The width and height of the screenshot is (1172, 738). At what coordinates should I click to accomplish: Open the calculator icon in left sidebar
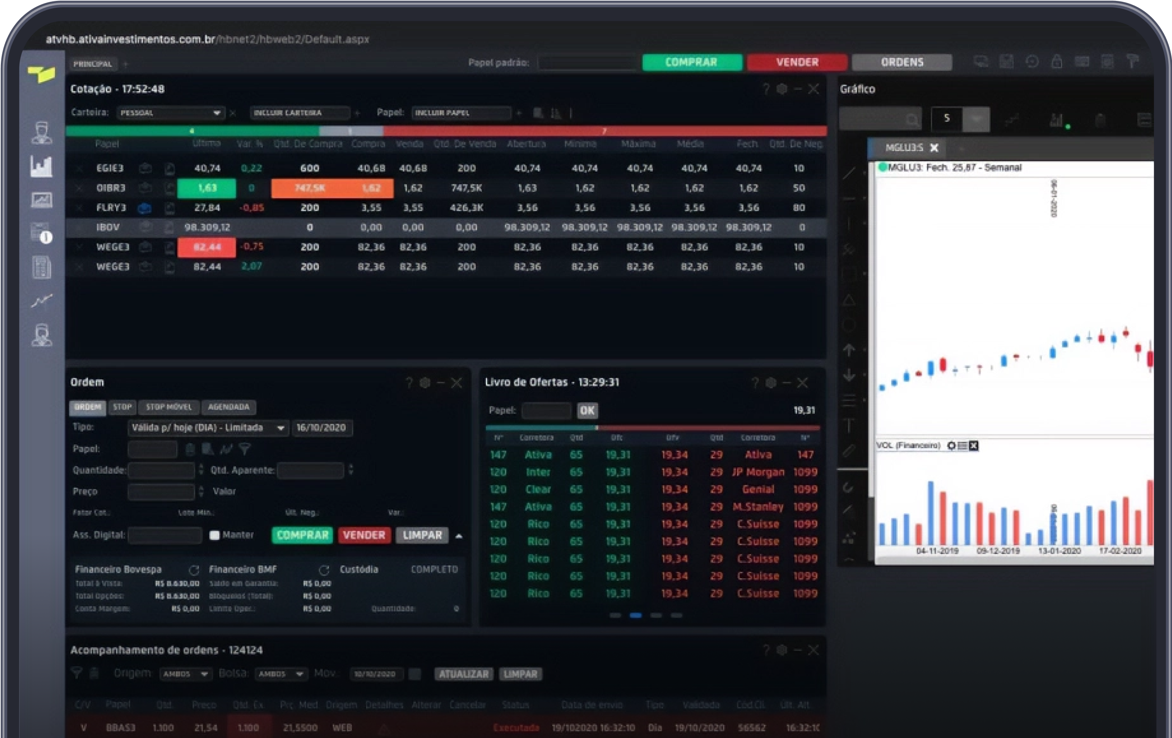coord(41,268)
